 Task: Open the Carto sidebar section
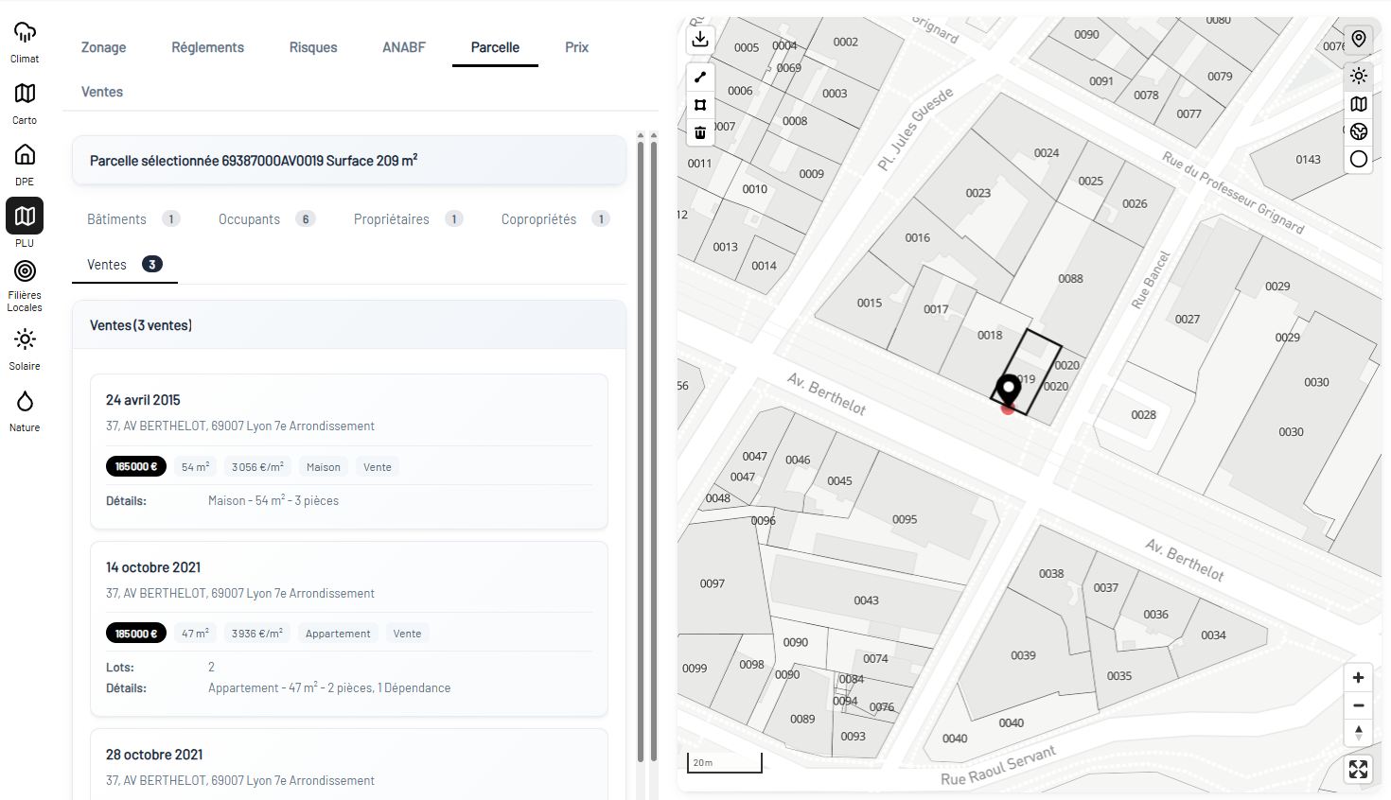pos(25,103)
